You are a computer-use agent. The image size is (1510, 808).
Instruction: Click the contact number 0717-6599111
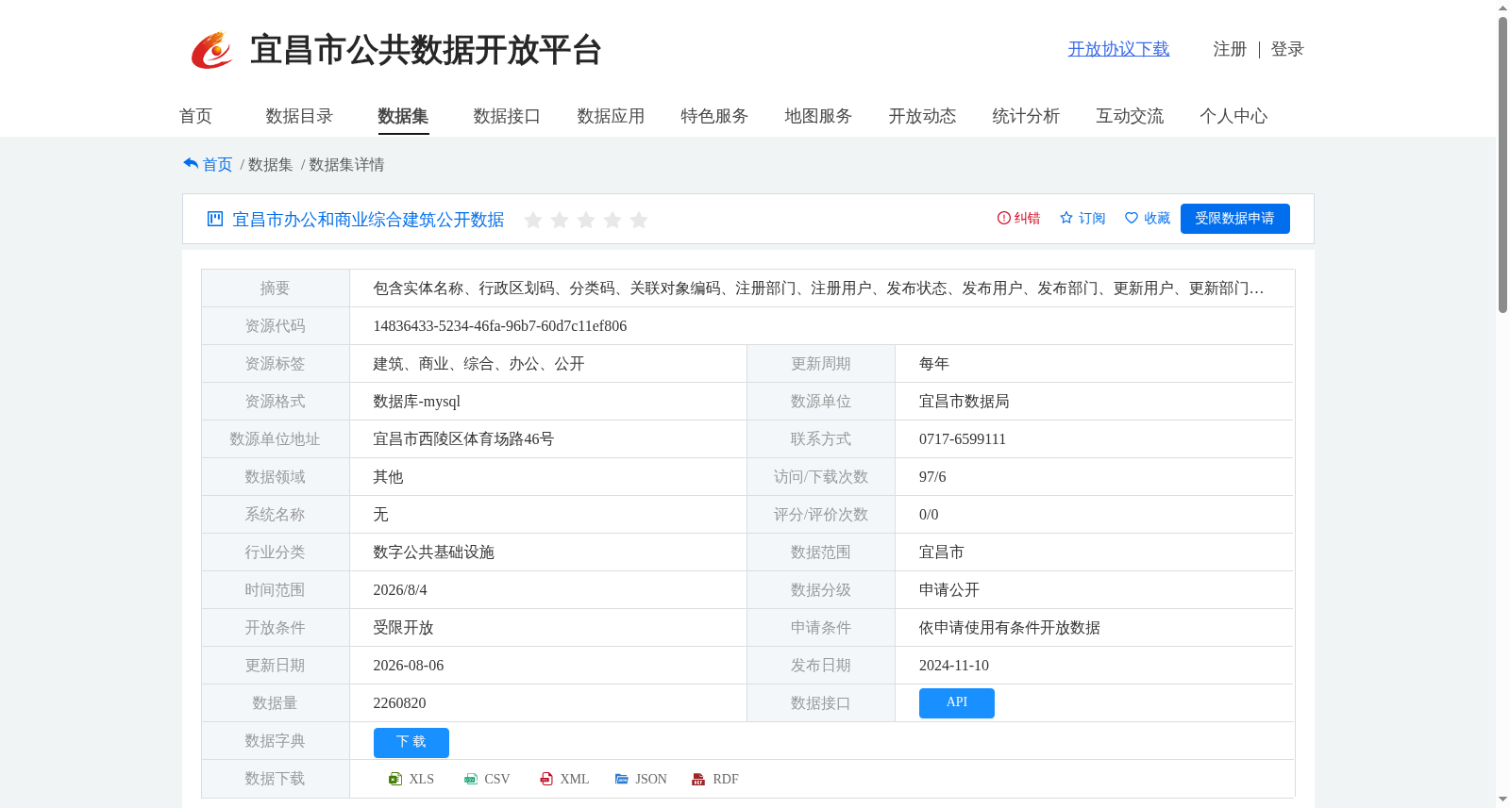point(962,439)
